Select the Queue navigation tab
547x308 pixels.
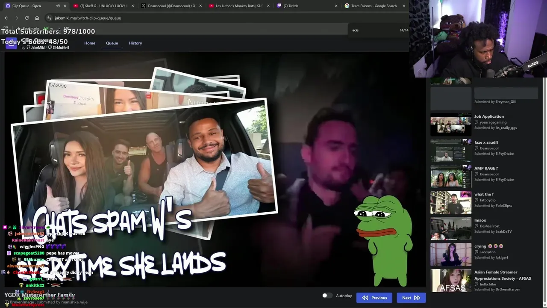[112, 43]
